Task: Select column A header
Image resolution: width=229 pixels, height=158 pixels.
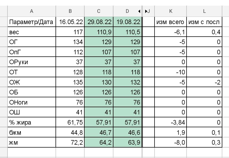Action: tap(31, 11)
